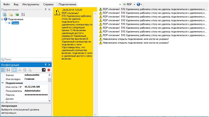This screenshot has height=117, width=209.
Task: Click the green play icon beside RDP
Action: (124, 4)
